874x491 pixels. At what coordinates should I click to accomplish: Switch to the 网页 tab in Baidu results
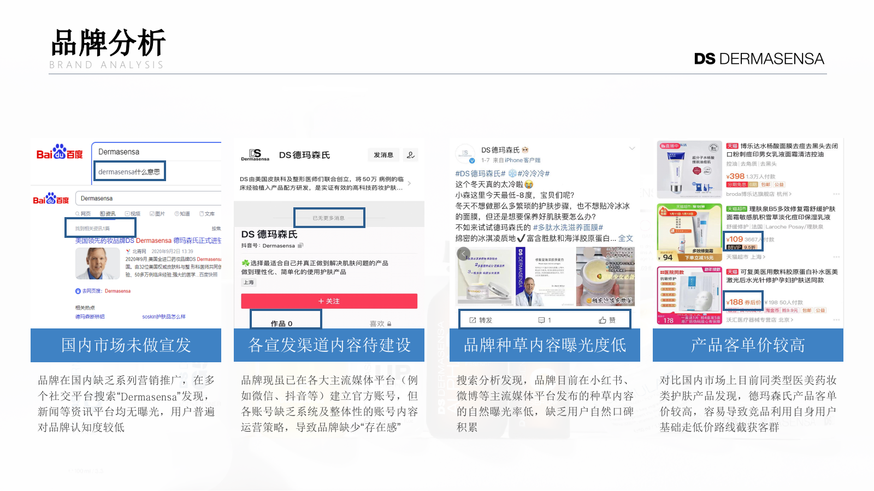coord(84,214)
